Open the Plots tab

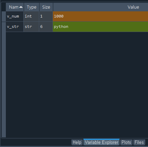pos(126,142)
